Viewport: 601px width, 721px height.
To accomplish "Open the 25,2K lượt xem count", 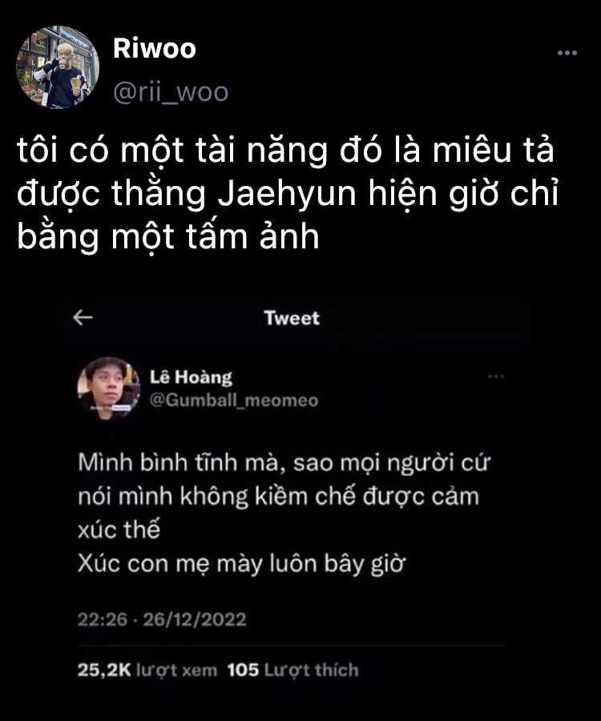I will pos(147,670).
